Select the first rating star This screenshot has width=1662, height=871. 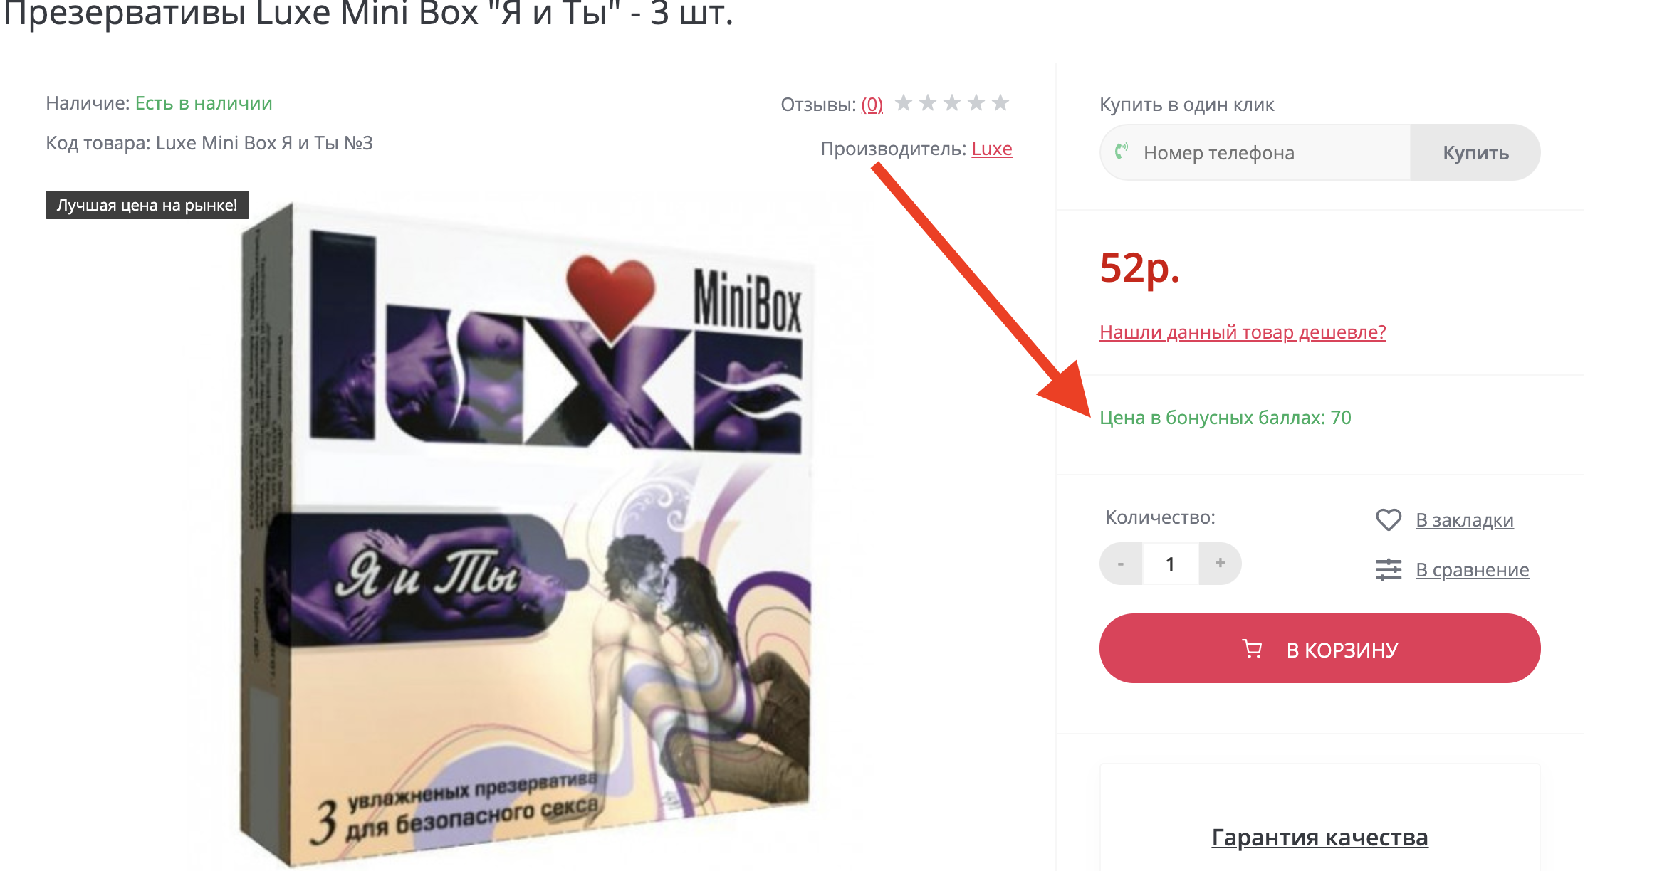[x=904, y=103]
